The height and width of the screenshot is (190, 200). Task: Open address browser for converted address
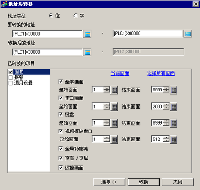87,52
